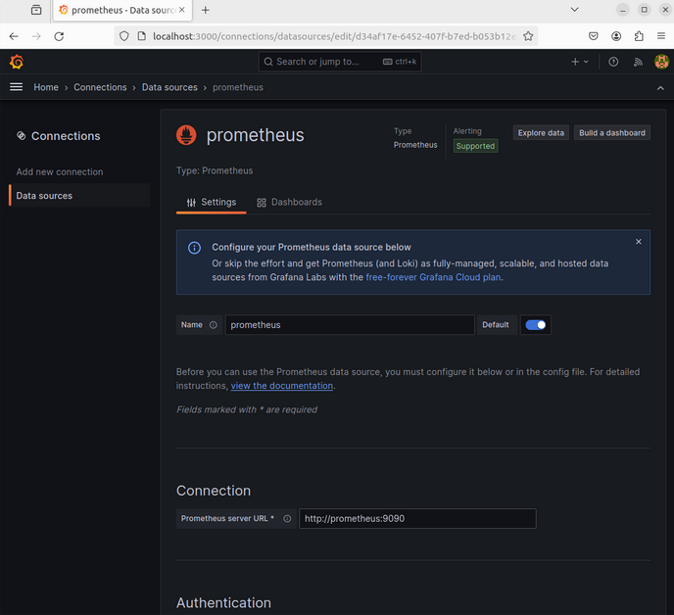Reload the page with refresh icon
Screen dimensions: 674x615
60,36
